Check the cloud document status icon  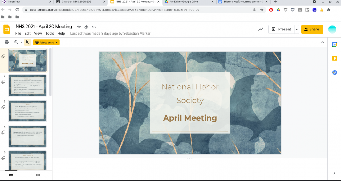pyautogui.click(x=94, y=27)
